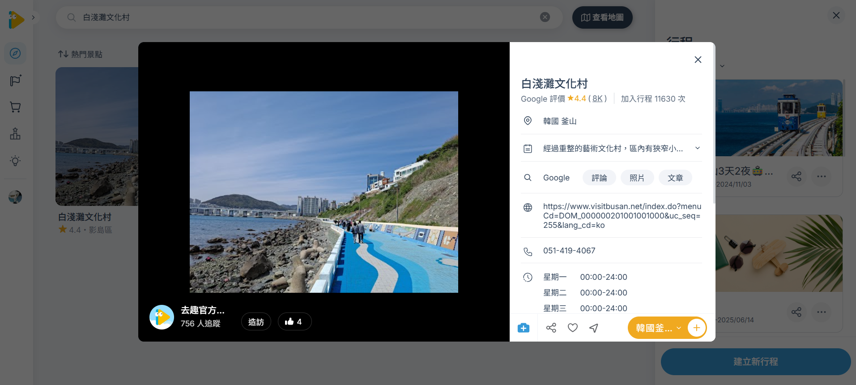
Task: Close the itinerary side panel
Action: click(836, 16)
